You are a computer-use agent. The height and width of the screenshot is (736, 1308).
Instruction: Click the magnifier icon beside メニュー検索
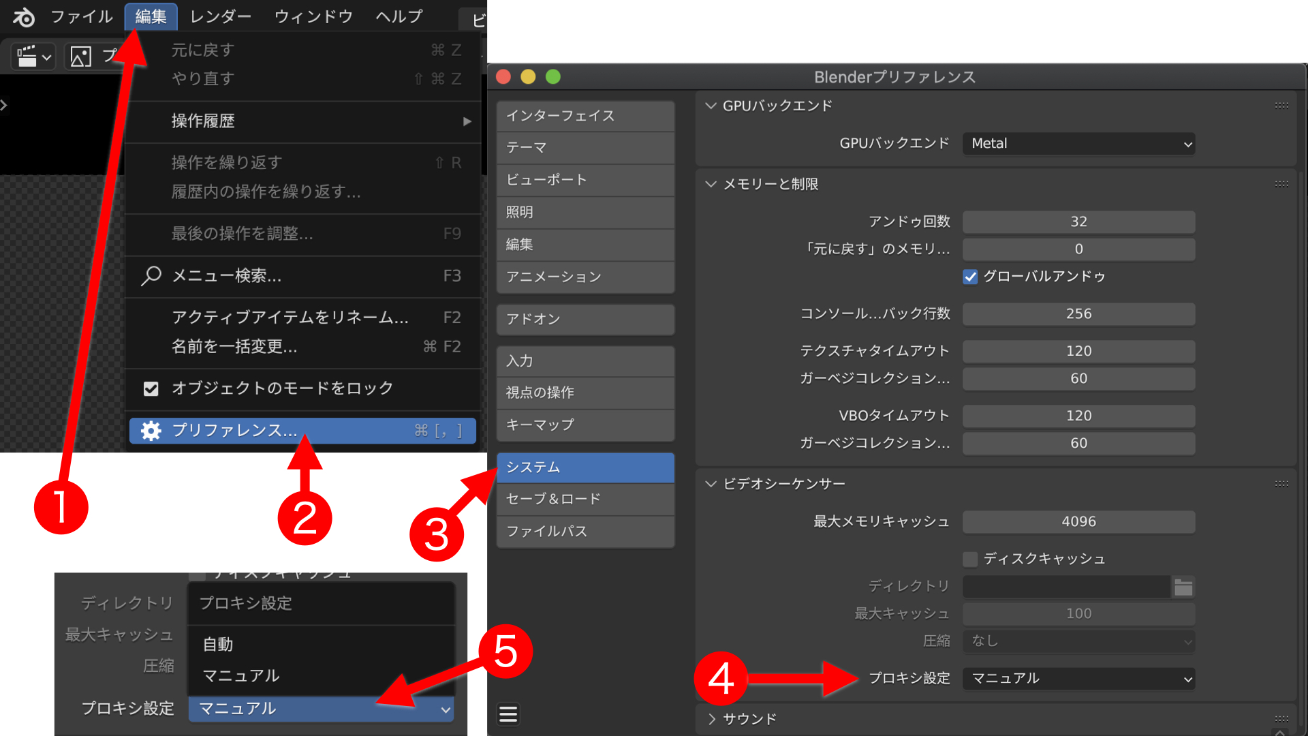click(x=151, y=276)
